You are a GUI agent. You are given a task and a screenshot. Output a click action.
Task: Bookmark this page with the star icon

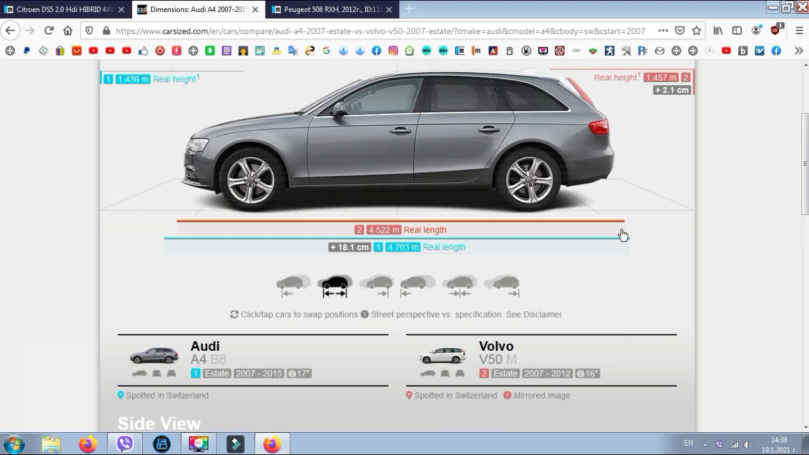point(696,30)
